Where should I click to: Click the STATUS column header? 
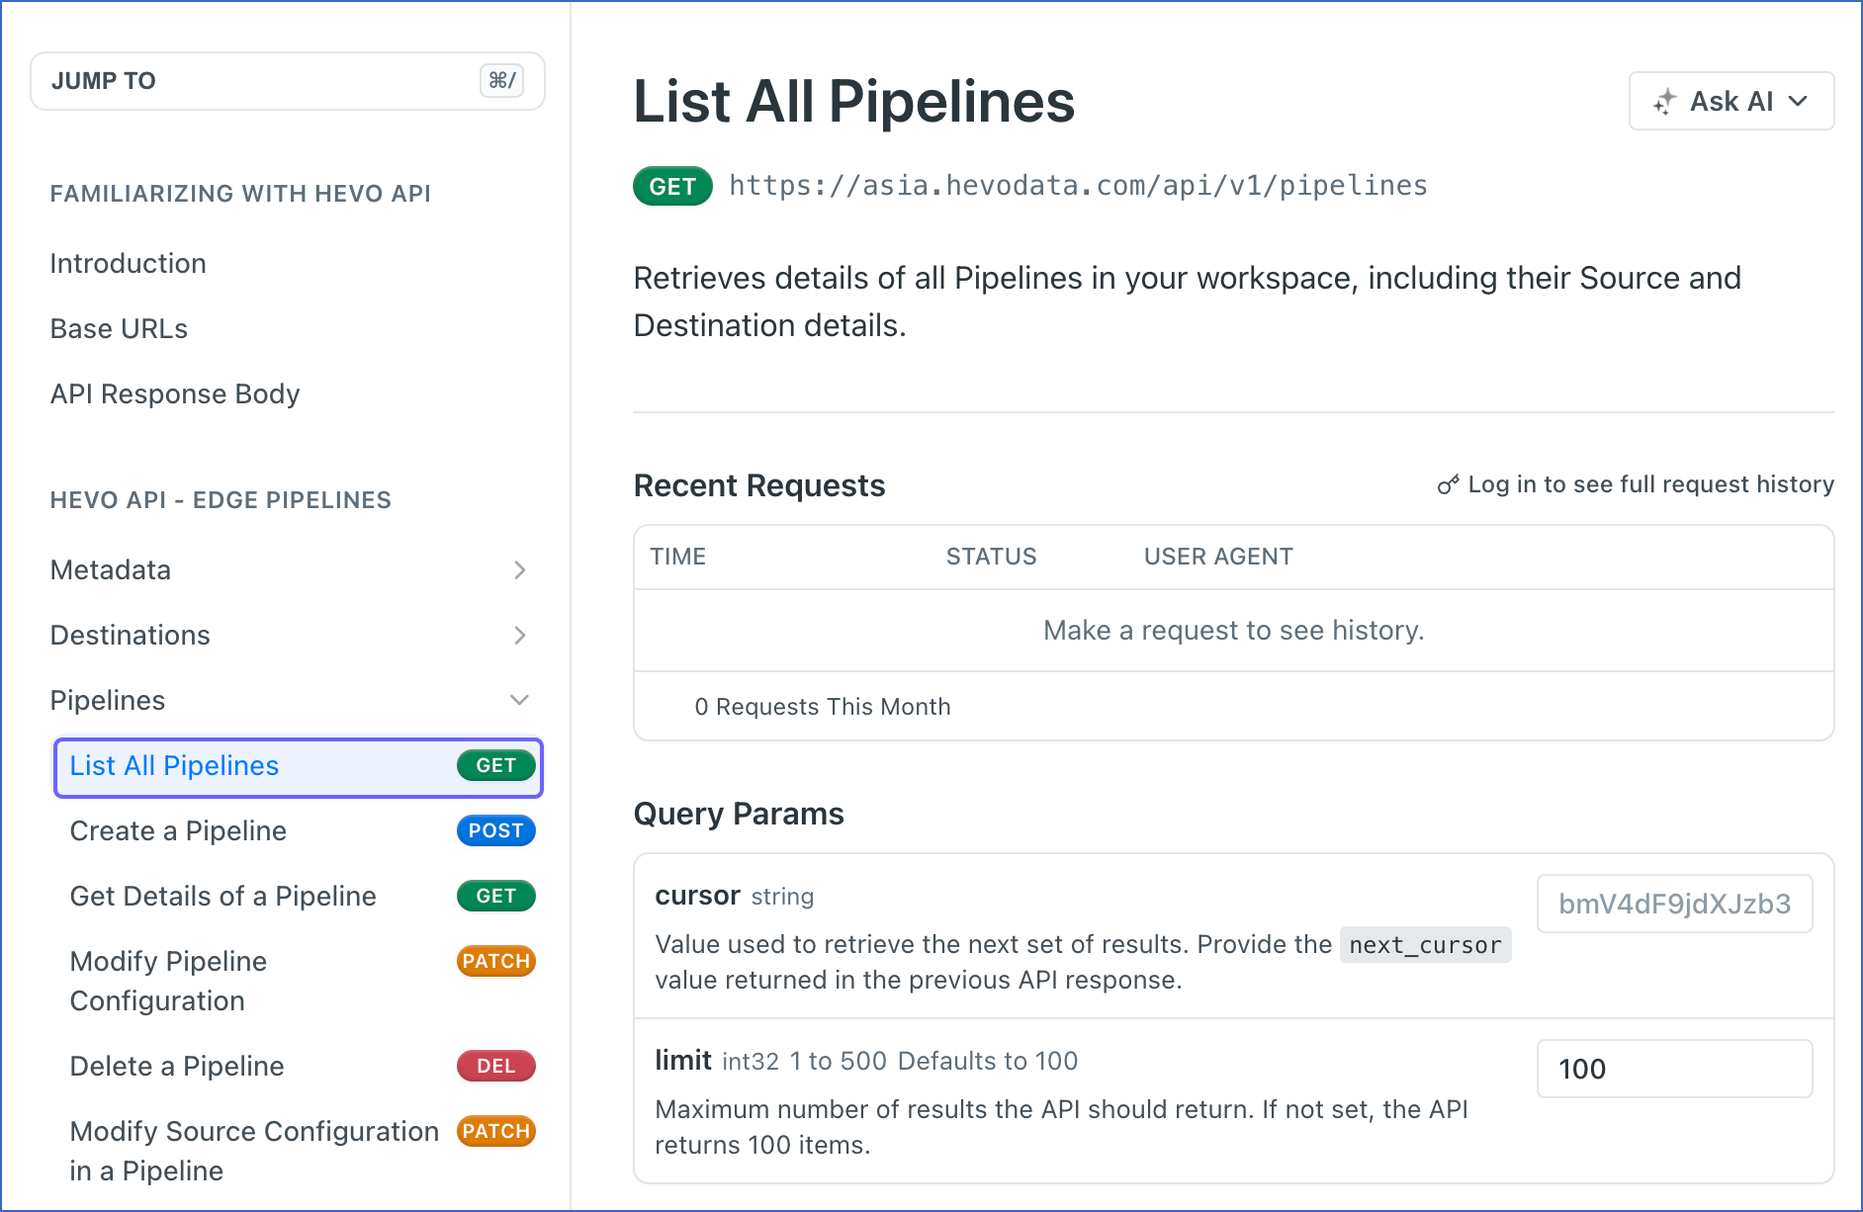point(992,557)
